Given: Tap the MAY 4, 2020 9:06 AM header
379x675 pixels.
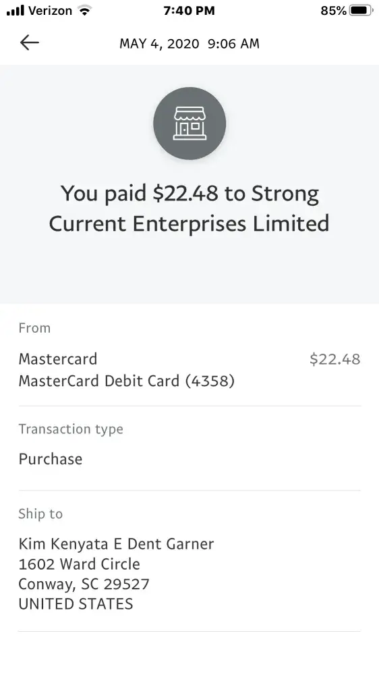Looking at the screenshot, I should point(189,43).
